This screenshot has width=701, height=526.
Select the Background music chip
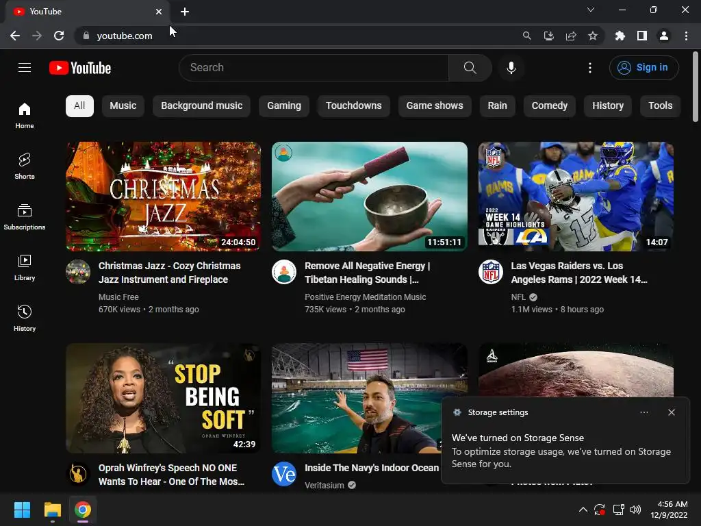coord(202,106)
